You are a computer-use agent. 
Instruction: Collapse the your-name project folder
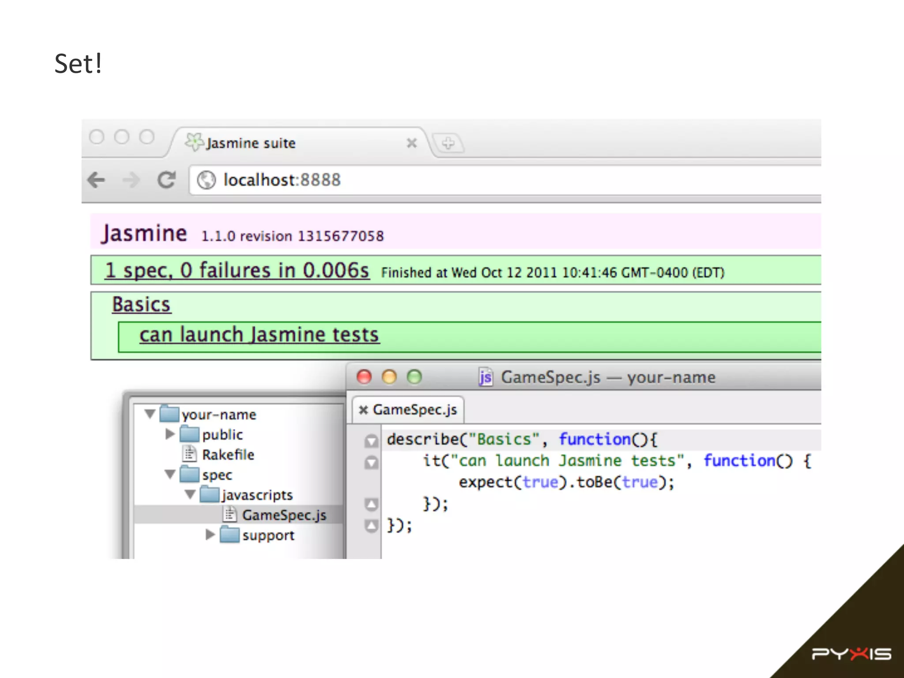click(x=150, y=414)
